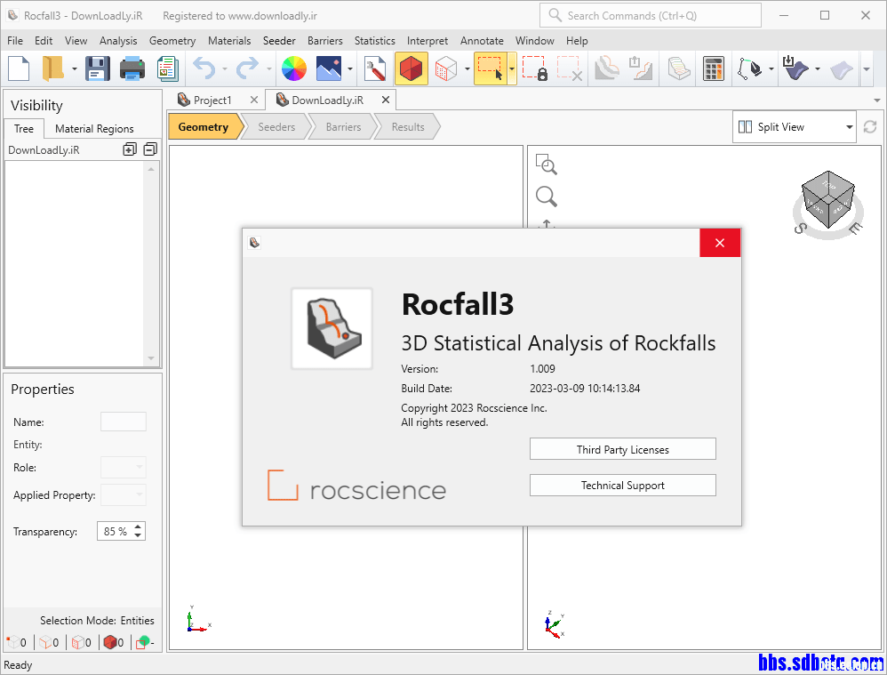The image size is (887, 675).
Task: Open the Seeder menu
Action: pos(279,41)
